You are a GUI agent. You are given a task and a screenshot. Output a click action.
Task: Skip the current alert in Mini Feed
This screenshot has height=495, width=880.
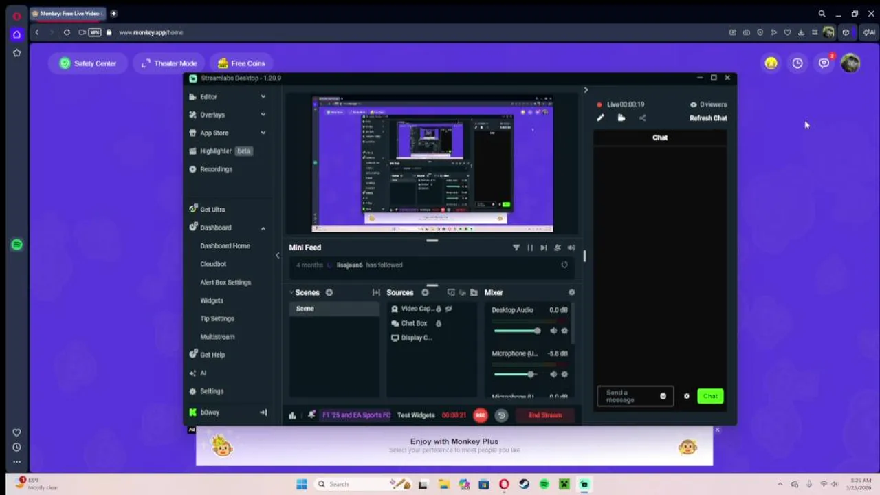coord(544,247)
